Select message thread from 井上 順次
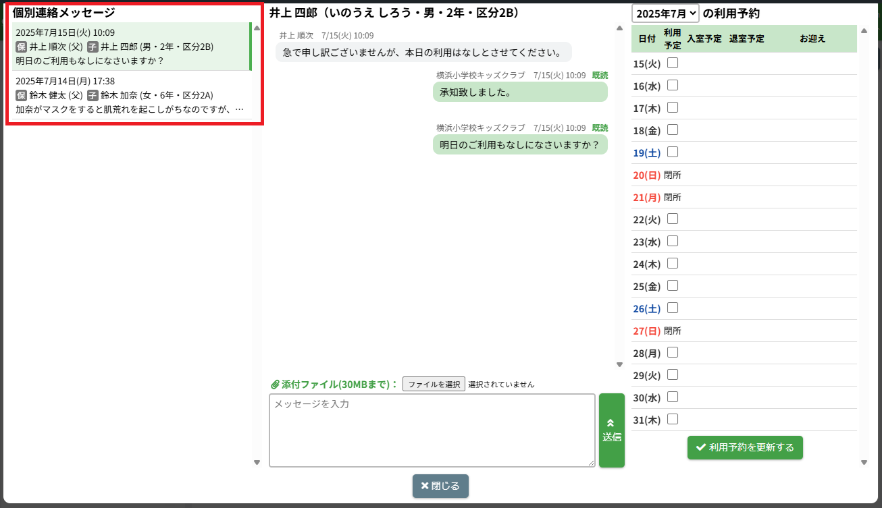 [131, 47]
